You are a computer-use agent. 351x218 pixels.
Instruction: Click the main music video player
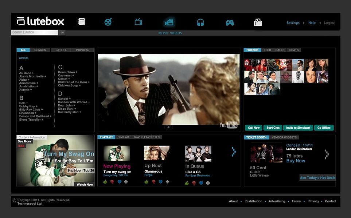tap(169, 89)
